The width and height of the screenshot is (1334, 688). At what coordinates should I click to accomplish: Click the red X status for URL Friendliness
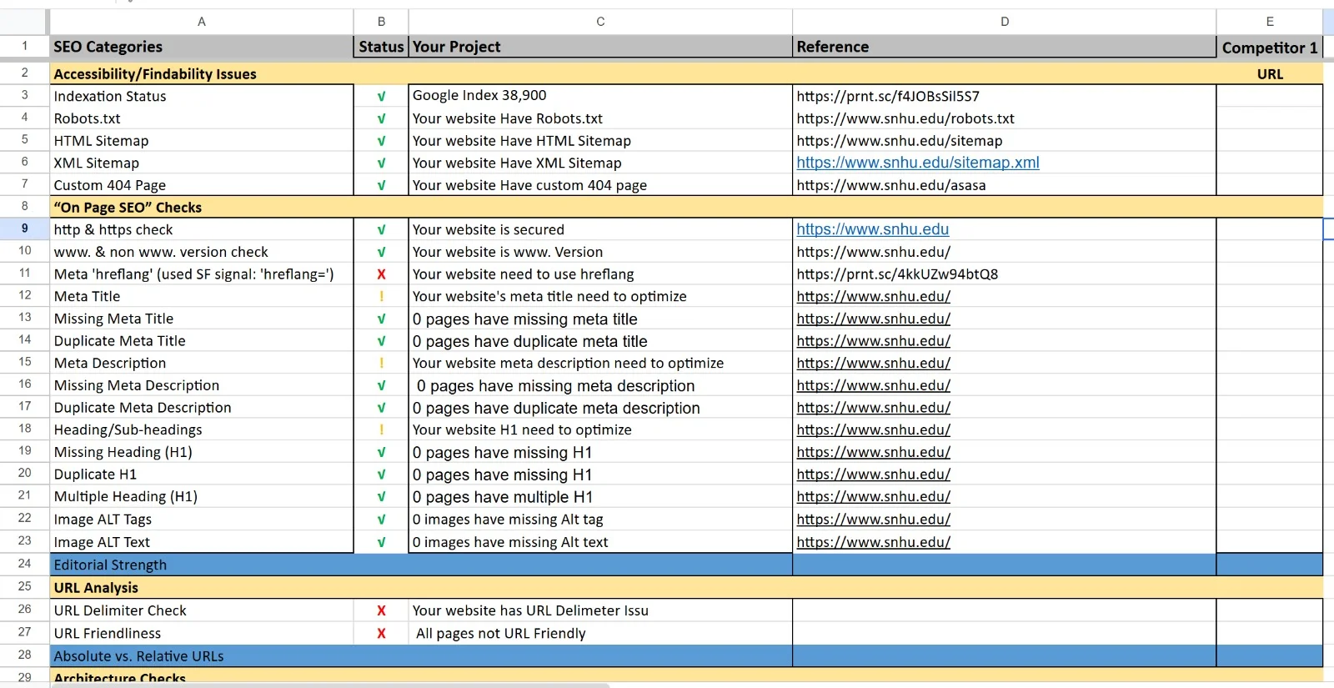click(x=381, y=633)
